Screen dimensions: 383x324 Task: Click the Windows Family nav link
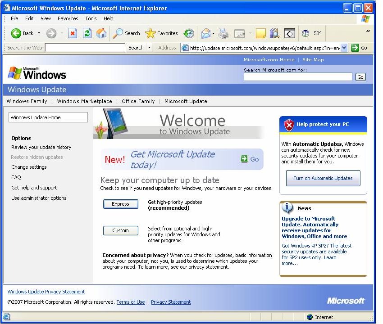click(27, 101)
